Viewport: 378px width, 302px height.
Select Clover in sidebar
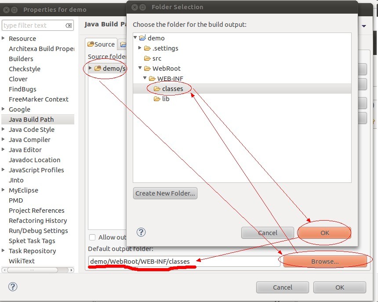[x=18, y=79]
